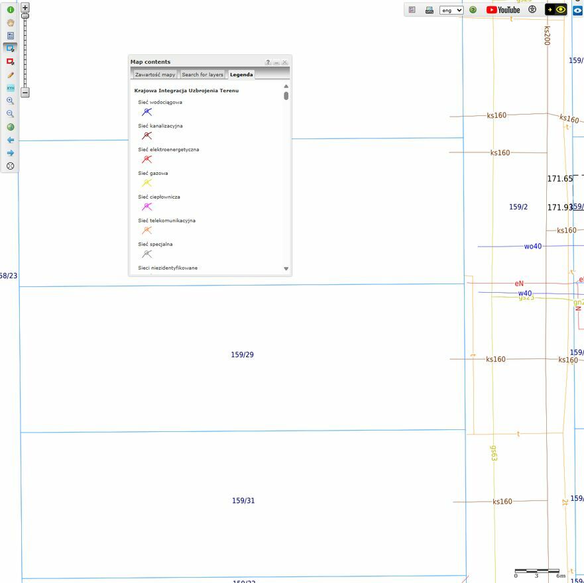This screenshot has width=584, height=583.
Task: Click the legend scrollbar thumb
Action: [286, 96]
